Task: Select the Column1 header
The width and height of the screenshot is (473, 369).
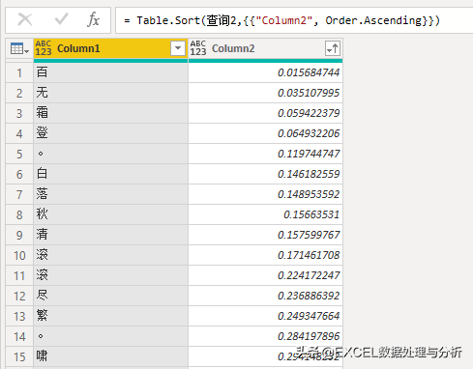Action: click(x=110, y=48)
